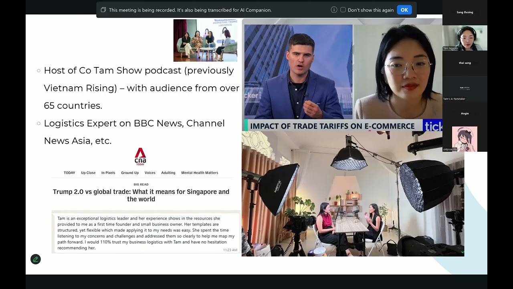Click the BIG READ label
Viewport: 513px width, 289px height.
[x=141, y=184]
